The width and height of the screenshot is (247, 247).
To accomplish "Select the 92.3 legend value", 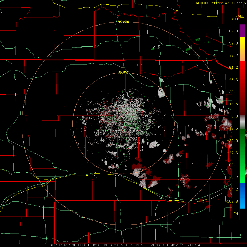I will click(x=234, y=43).
